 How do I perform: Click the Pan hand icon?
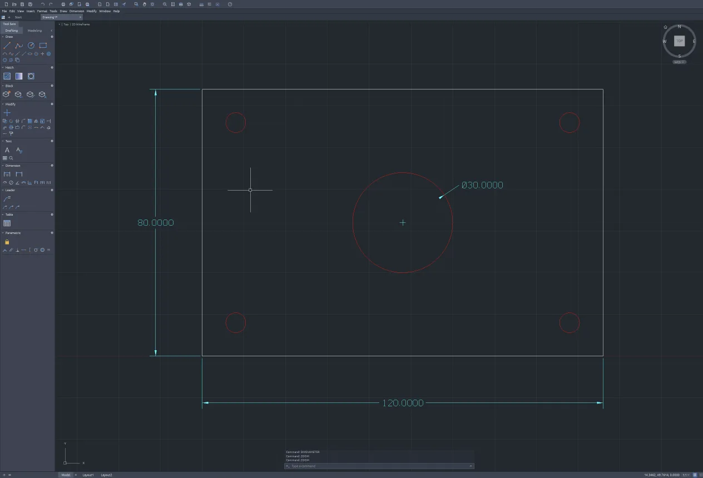click(145, 4)
